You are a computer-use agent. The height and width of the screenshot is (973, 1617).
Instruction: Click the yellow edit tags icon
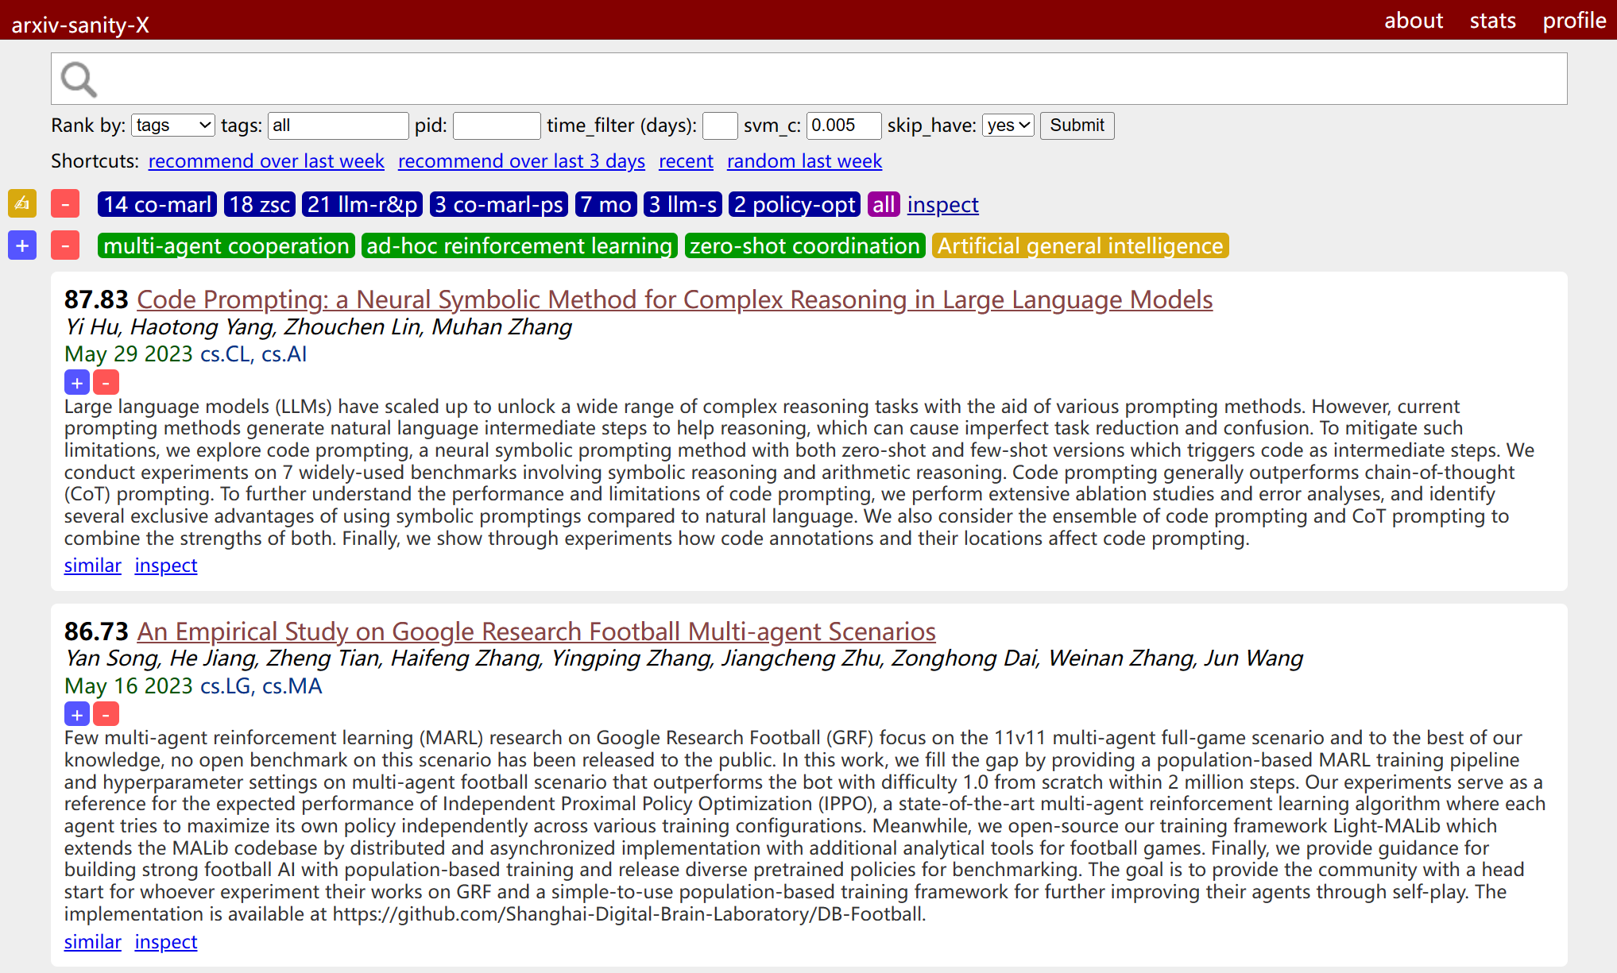click(x=22, y=204)
